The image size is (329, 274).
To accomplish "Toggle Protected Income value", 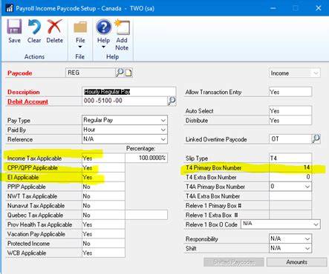I will tap(103, 244).
